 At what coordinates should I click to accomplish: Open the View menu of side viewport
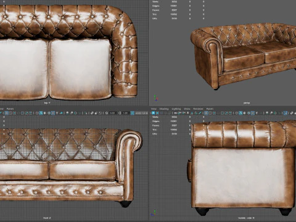tap(154, 109)
